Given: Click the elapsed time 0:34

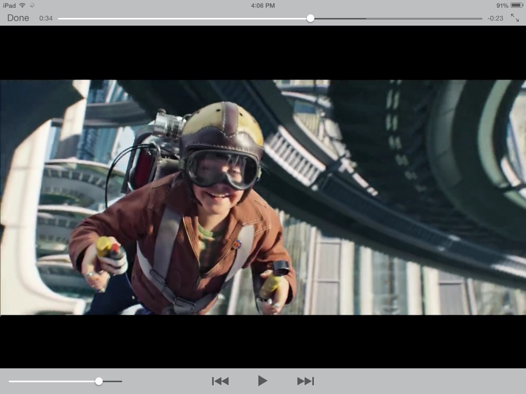Looking at the screenshot, I should coord(46,18).
